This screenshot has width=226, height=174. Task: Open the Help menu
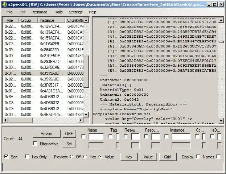pos(93,12)
